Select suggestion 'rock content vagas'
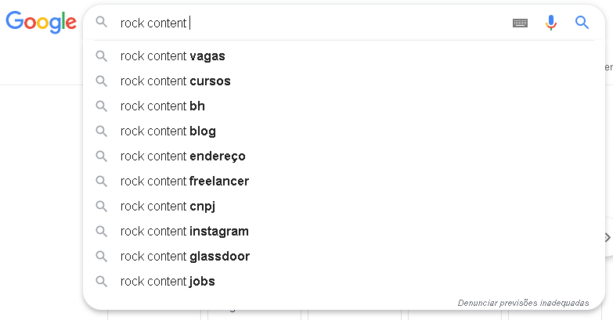 point(172,56)
